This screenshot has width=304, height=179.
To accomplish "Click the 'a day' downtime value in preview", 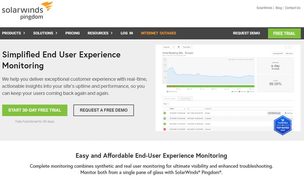I will [275, 66].
